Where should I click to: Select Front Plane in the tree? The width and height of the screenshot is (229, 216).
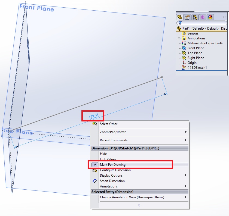pyautogui.click(x=196, y=48)
